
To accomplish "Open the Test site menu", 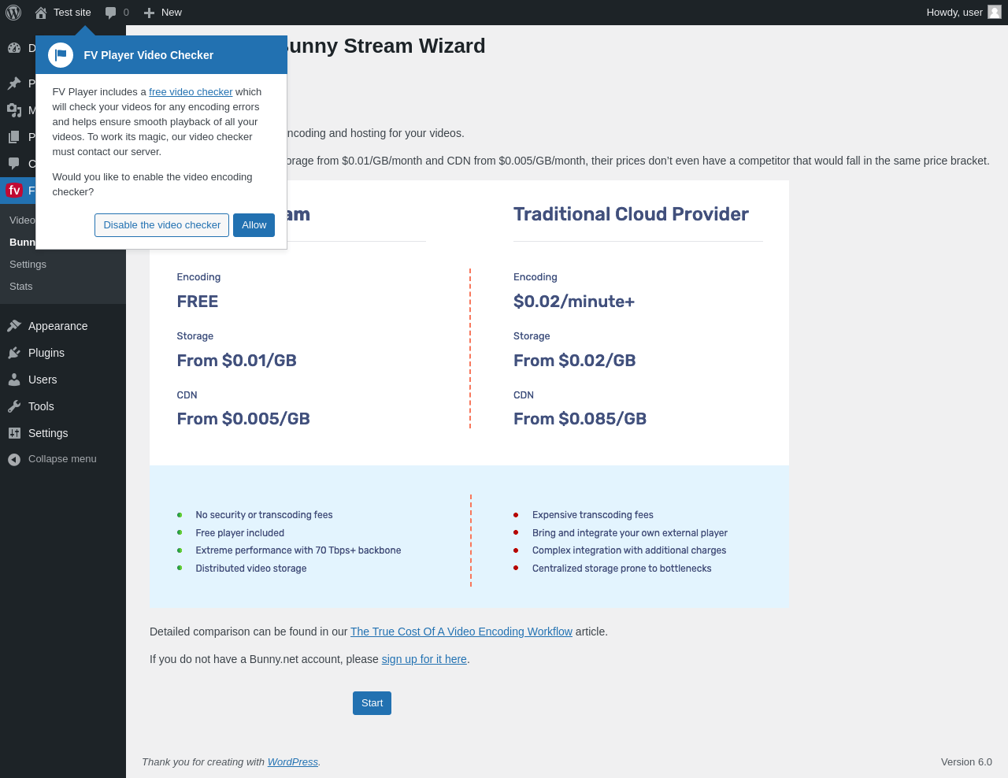I will (63, 13).
